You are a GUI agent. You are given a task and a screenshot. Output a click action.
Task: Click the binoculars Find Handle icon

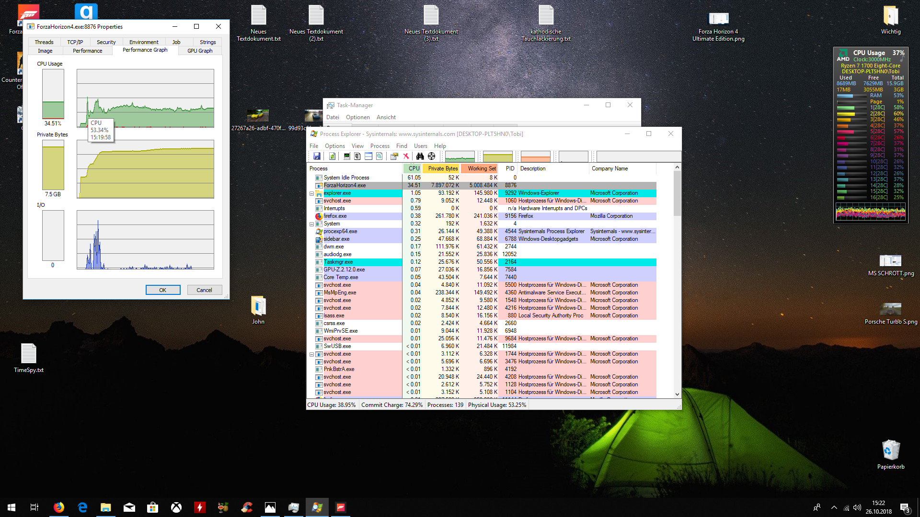[420, 156]
